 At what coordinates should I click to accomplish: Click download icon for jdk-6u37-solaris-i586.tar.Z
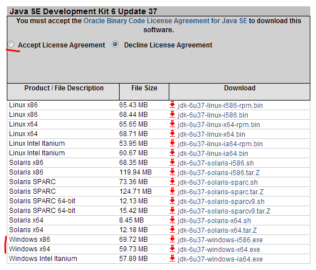172,172
